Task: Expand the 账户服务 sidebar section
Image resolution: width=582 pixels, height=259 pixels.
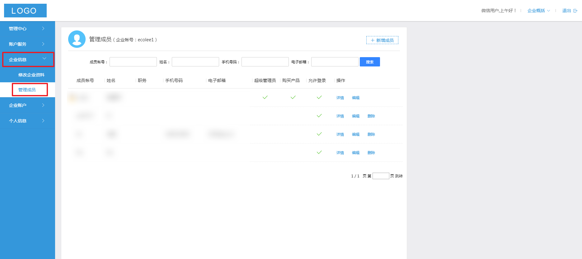Action: (x=27, y=44)
